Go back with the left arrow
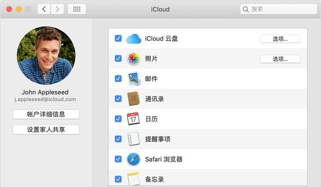Screen dimensions: 321x187 [x=44, y=9]
